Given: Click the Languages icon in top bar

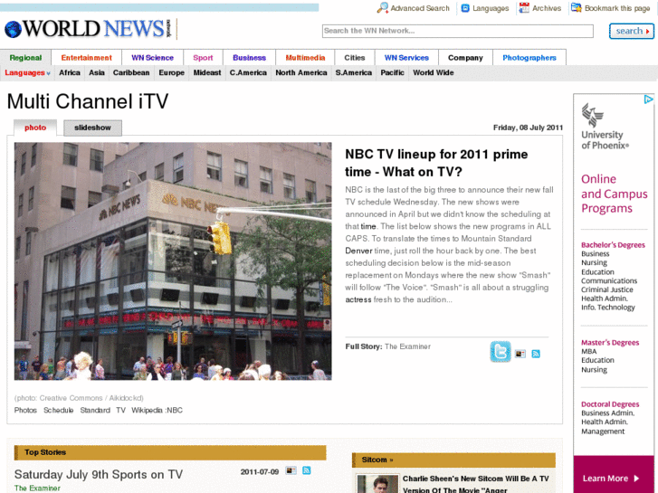Looking at the screenshot, I should coord(465,8).
